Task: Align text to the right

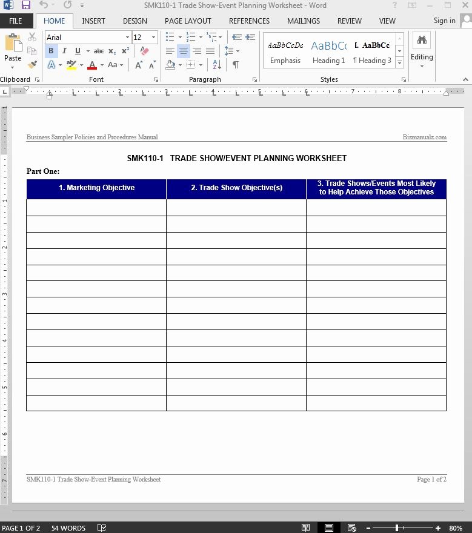Action: tap(197, 51)
